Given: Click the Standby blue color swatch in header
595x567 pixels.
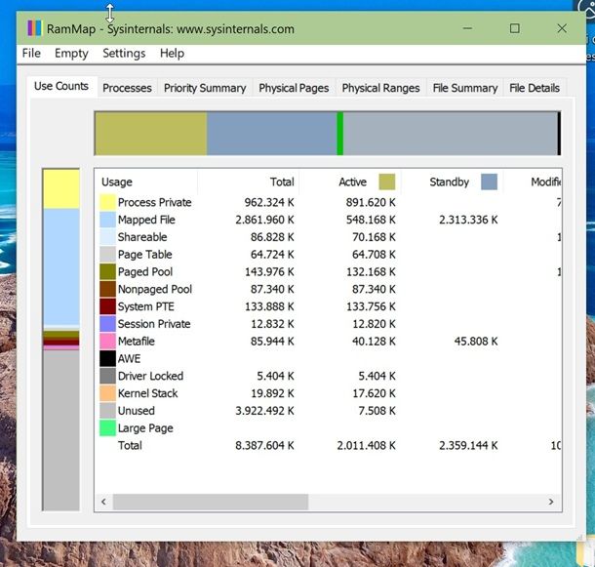Looking at the screenshot, I should [x=489, y=182].
